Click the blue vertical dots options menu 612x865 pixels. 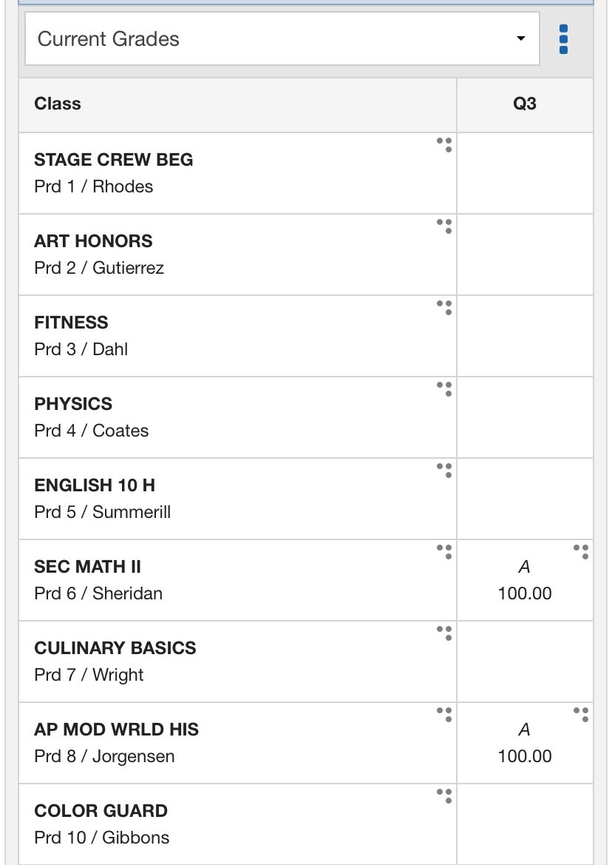coord(564,38)
